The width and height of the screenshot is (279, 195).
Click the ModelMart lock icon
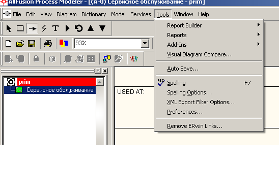(x=36, y=59)
